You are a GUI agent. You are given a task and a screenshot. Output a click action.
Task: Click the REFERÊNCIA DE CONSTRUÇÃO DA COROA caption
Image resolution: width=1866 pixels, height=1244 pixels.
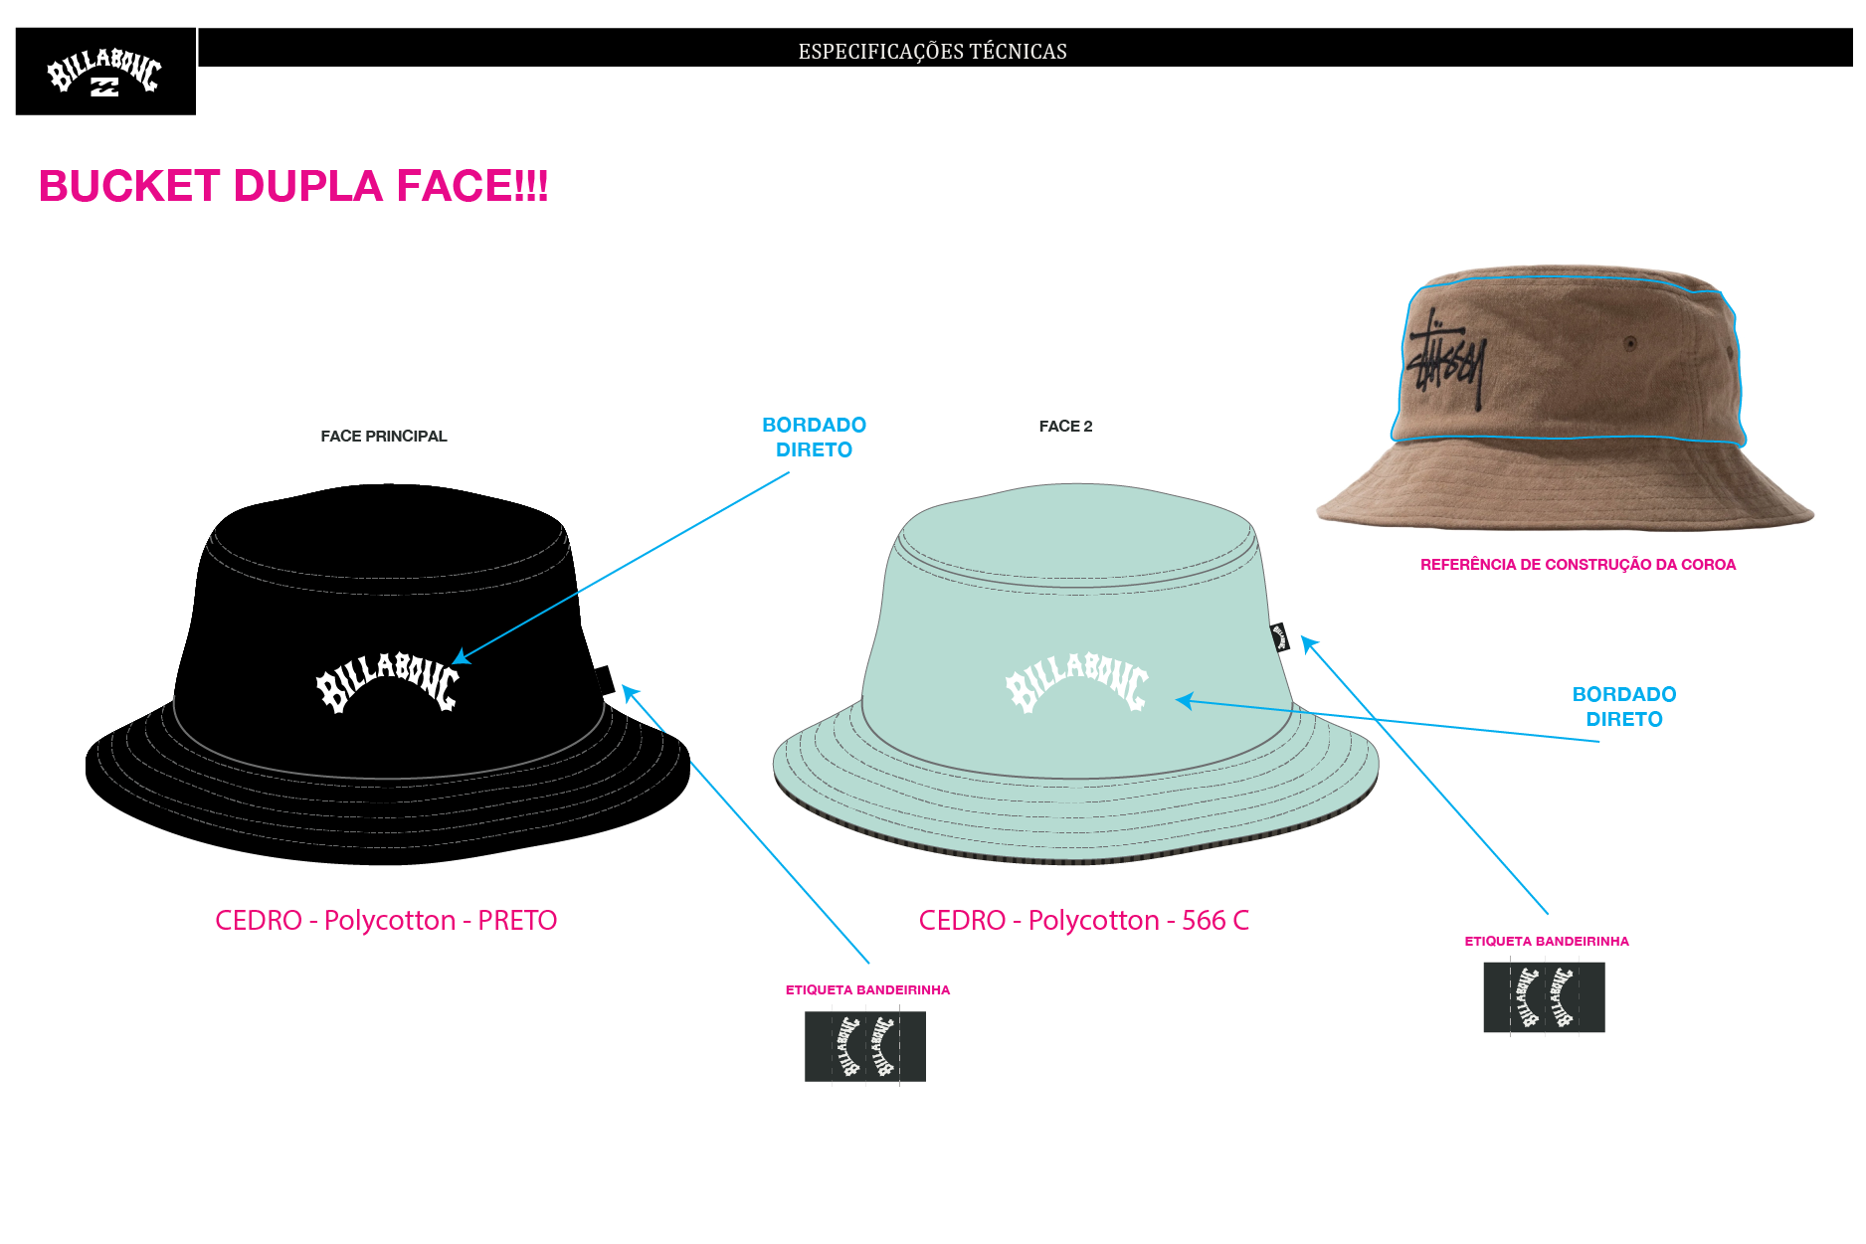pyautogui.click(x=1578, y=564)
